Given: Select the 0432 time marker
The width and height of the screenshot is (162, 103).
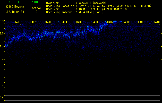Looking at the screenshot, I should coord(33,22).
